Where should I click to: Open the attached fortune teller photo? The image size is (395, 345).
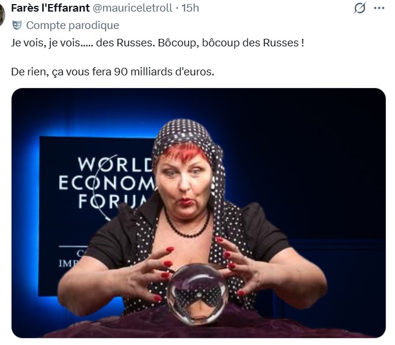[x=199, y=213]
